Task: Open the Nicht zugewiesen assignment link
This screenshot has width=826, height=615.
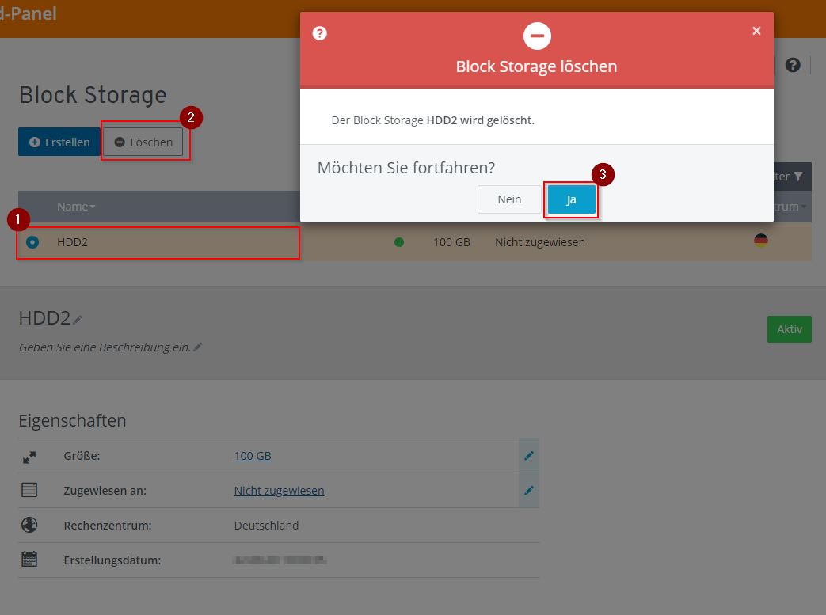Action: [280, 491]
